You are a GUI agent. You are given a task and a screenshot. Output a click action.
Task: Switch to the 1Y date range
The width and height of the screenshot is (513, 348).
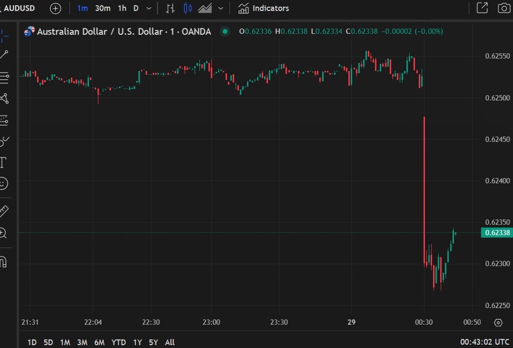coord(137,342)
